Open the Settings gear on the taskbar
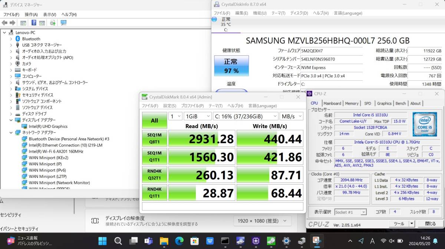445x249 pixels. (x=286, y=241)
